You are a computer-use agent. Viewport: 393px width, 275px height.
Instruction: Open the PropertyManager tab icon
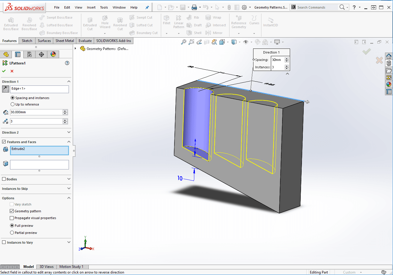tap(18, 54)
